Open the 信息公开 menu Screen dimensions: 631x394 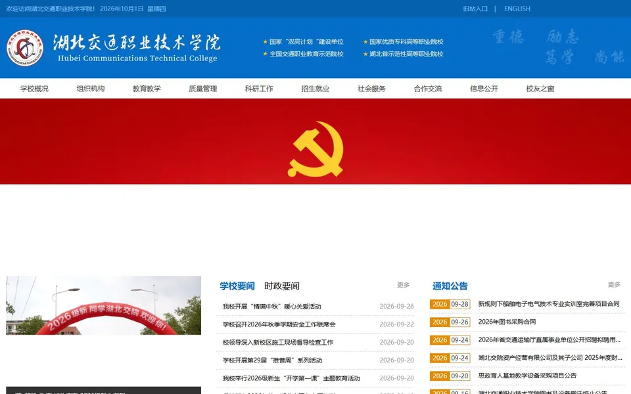coord(484,89)
